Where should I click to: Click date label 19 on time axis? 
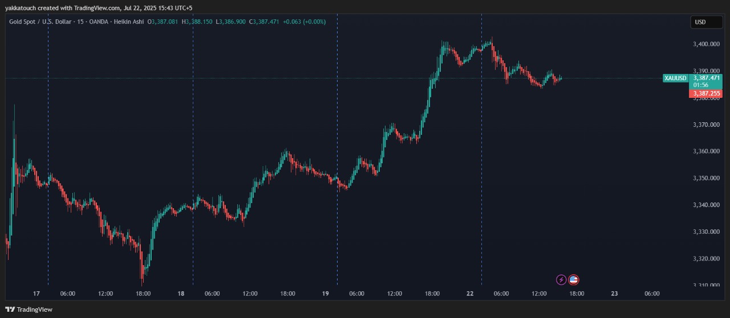(326, 294)
